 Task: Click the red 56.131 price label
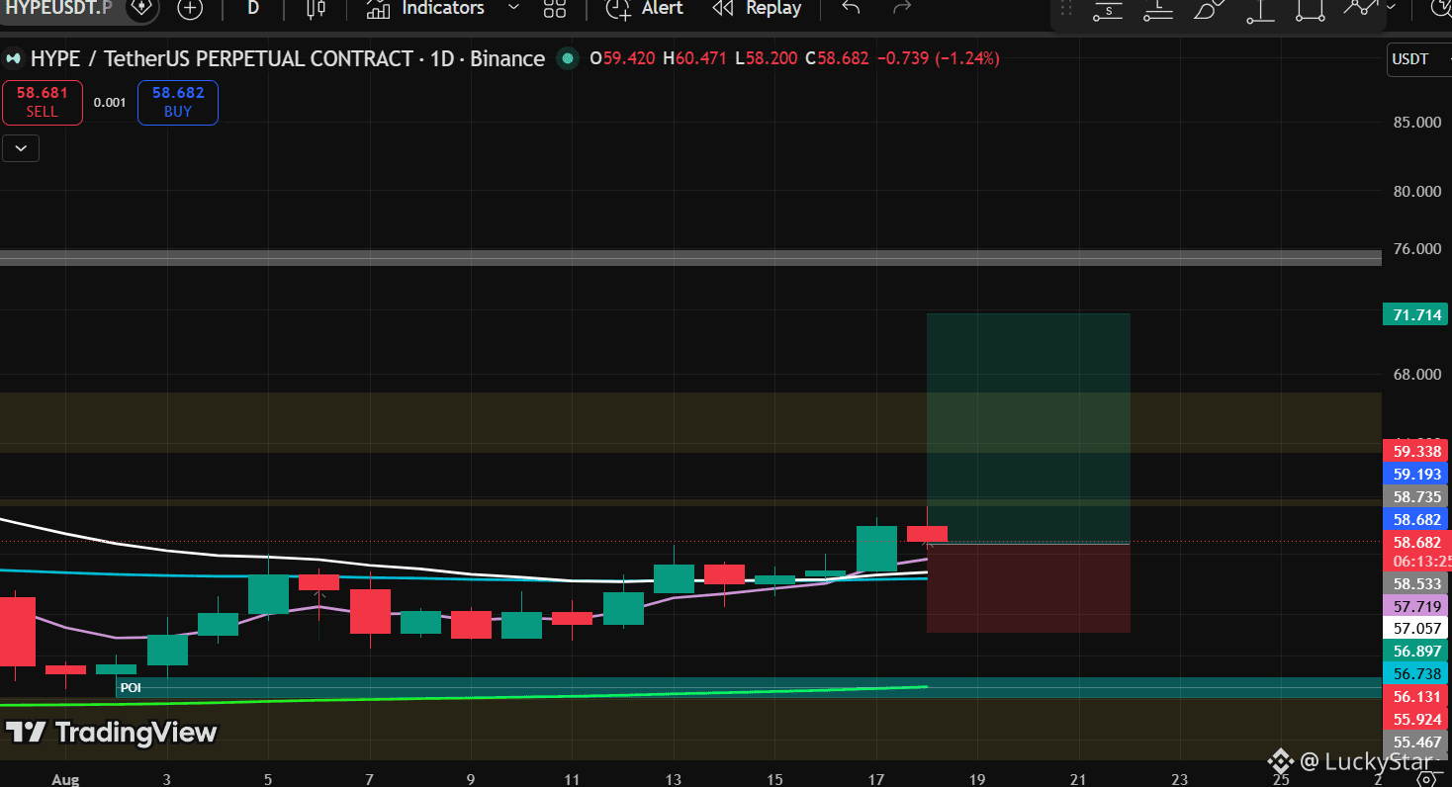(x=1415, y=696)
